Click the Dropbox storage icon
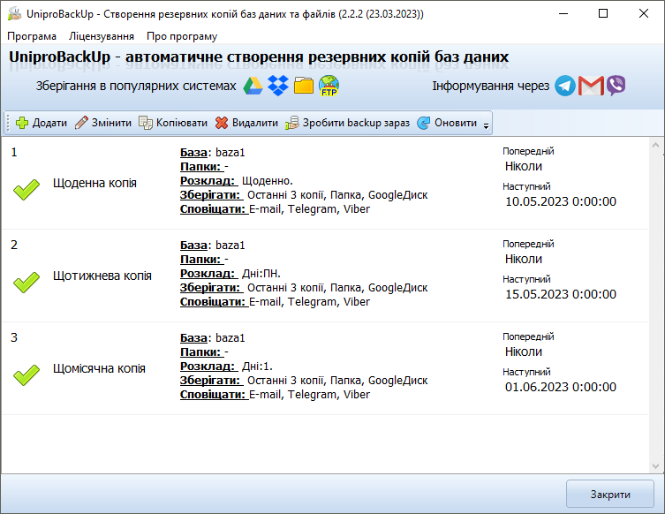This screenshot has width=665, height=514. tap(278, 86)
